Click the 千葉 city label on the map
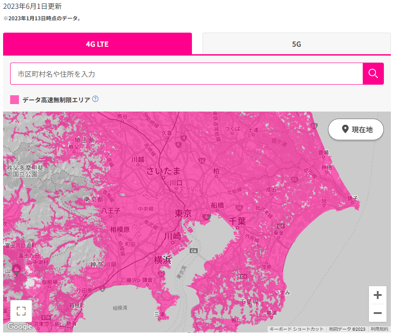 coord(237,221)
